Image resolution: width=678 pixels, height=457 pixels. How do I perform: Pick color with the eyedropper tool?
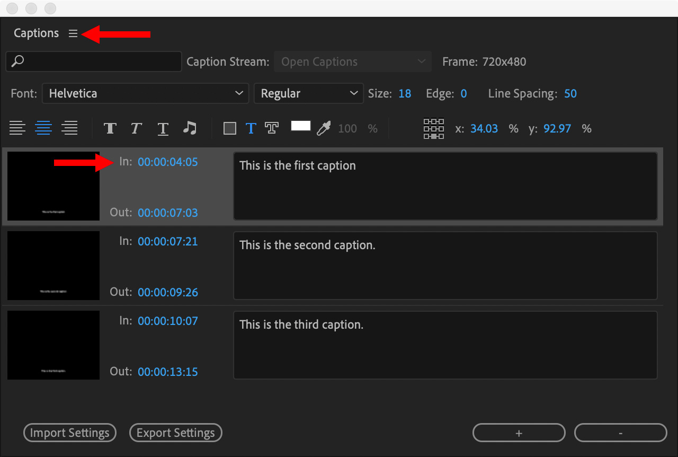click(x=323, y=128)
